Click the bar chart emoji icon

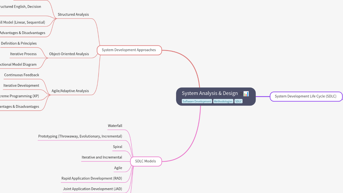246,94
